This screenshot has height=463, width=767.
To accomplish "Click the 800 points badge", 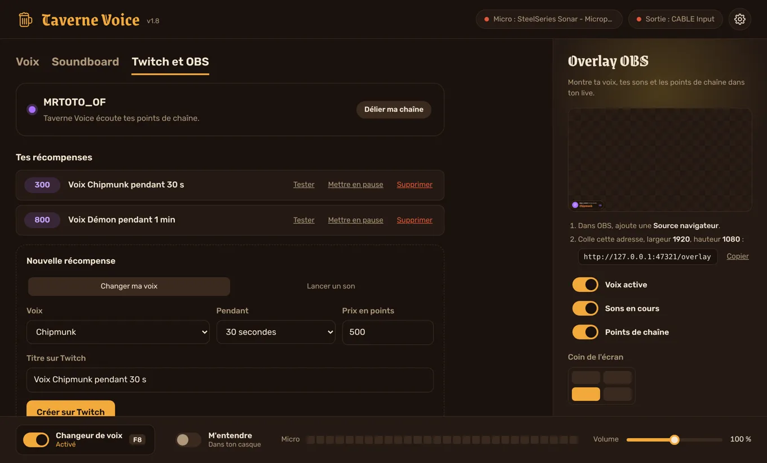I will click(42, 220).
